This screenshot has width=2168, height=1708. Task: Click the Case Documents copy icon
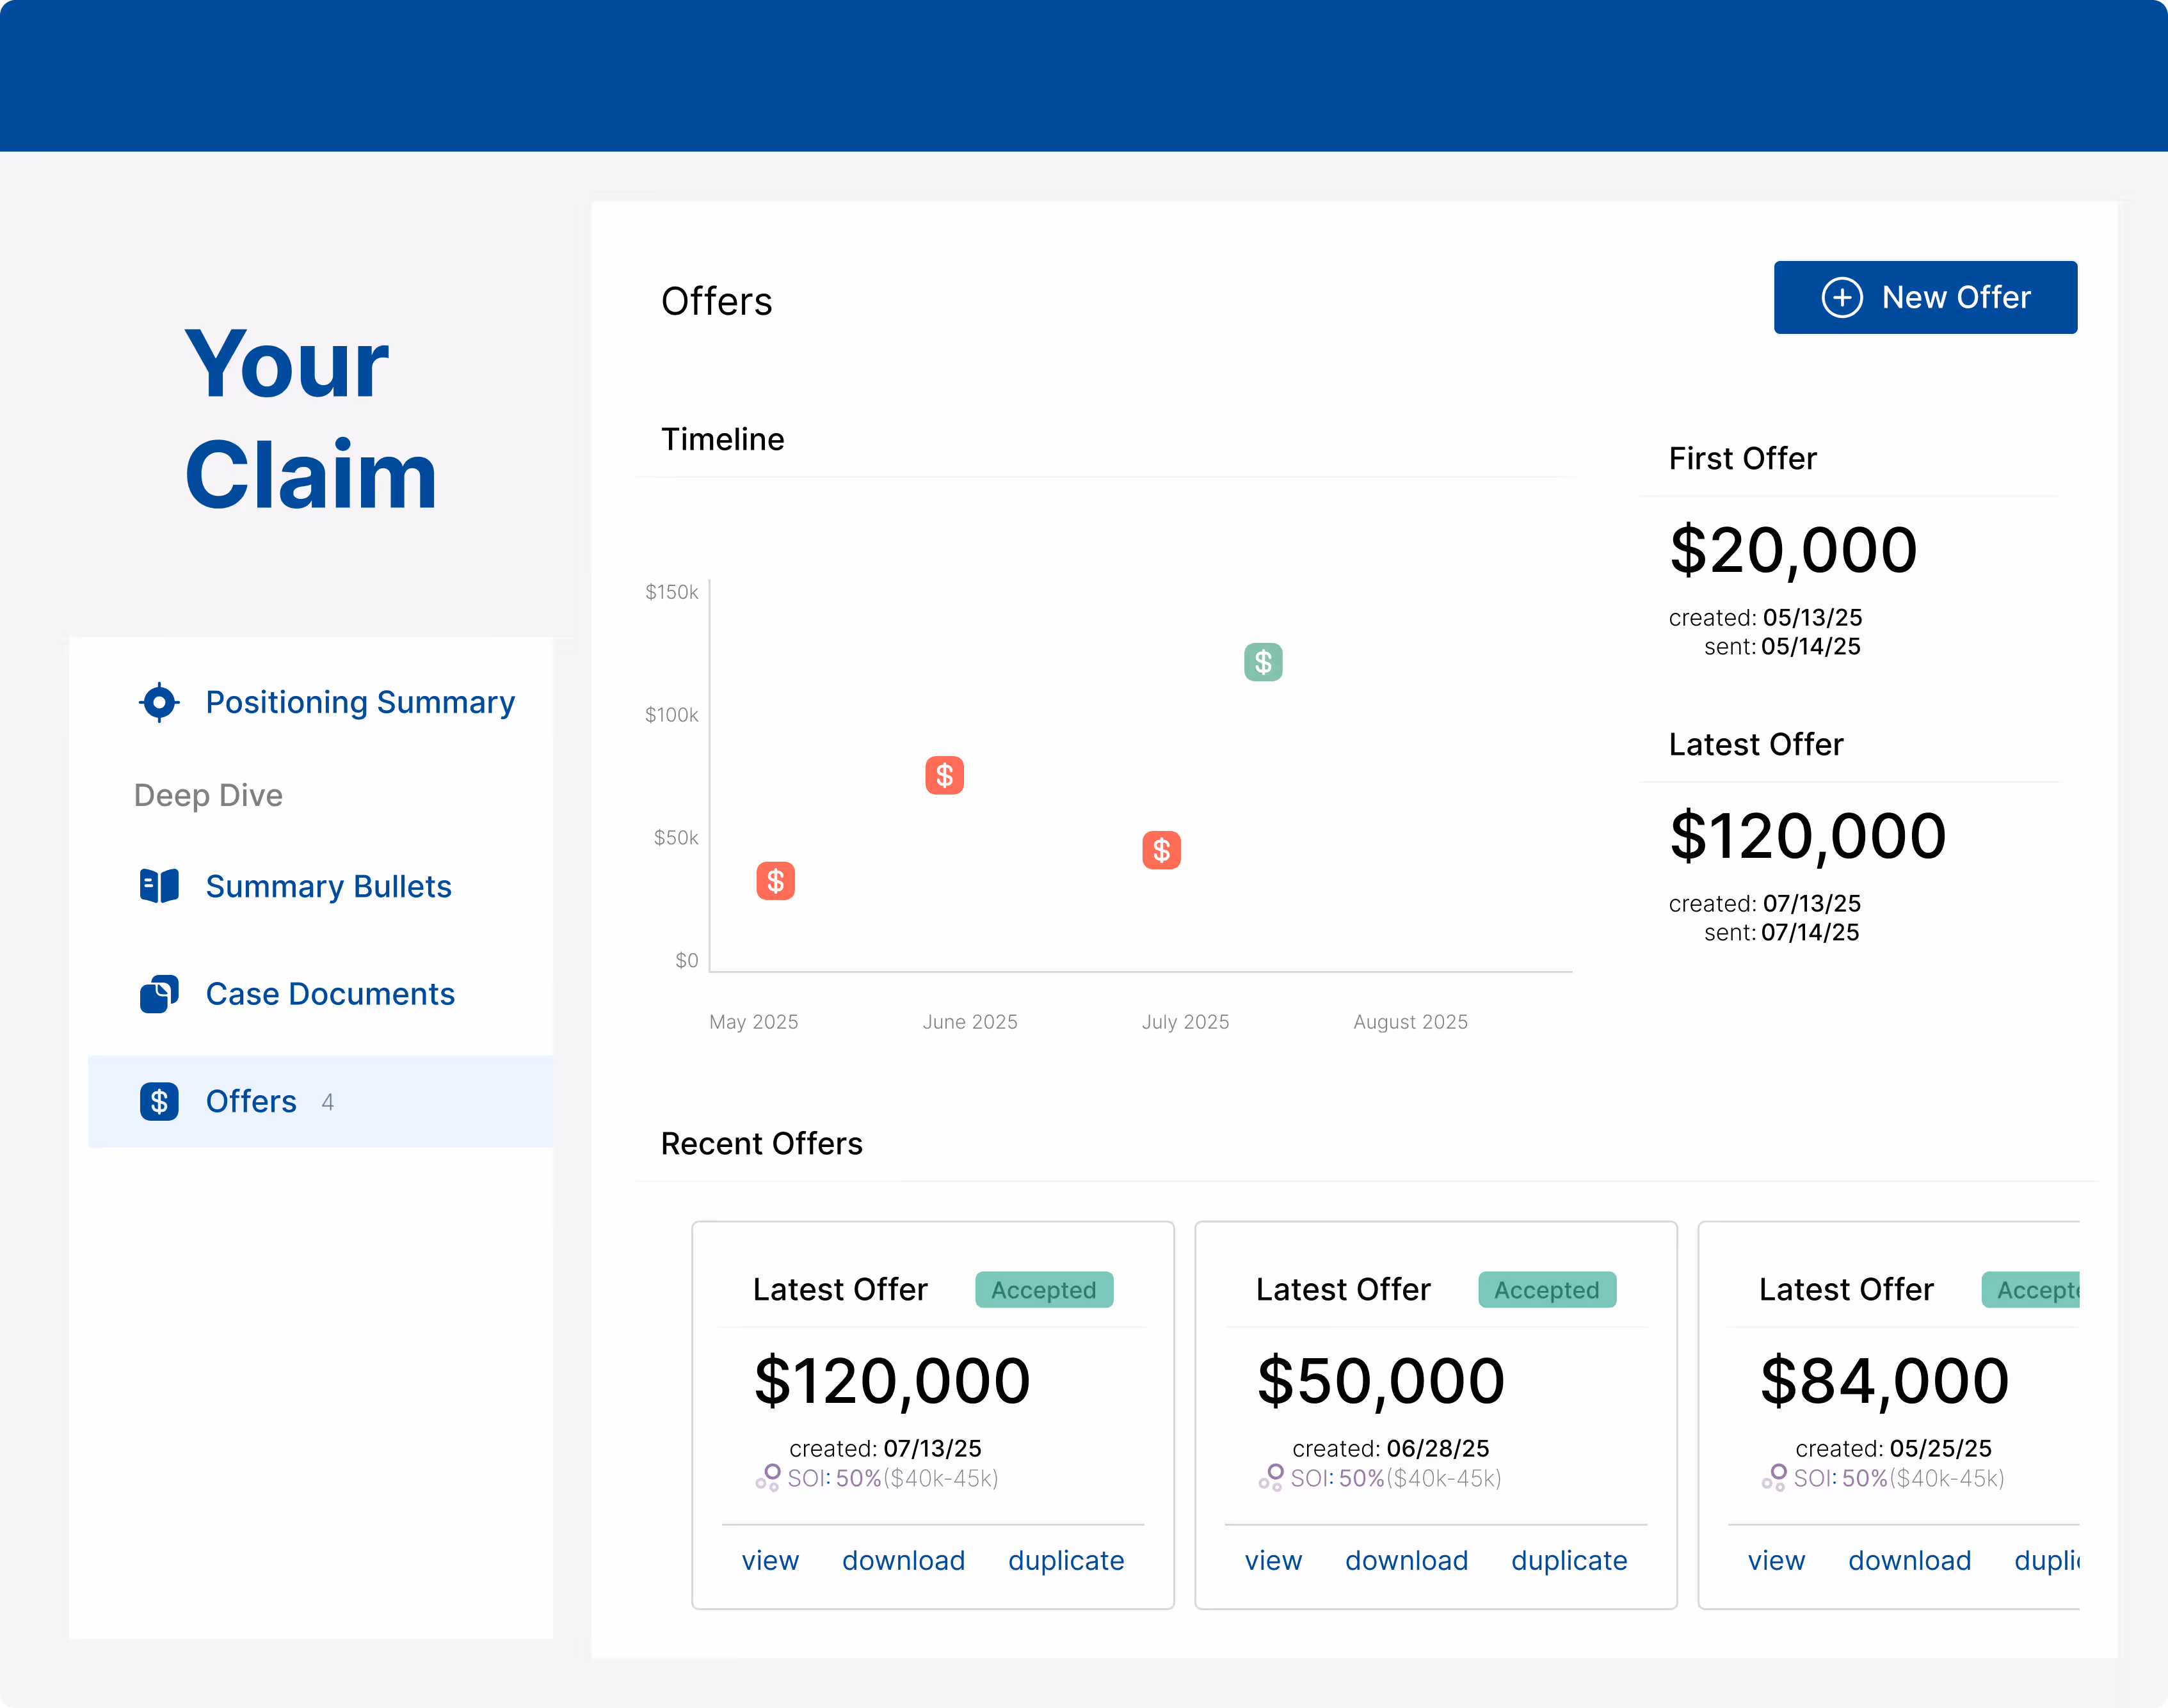point(159,994)
